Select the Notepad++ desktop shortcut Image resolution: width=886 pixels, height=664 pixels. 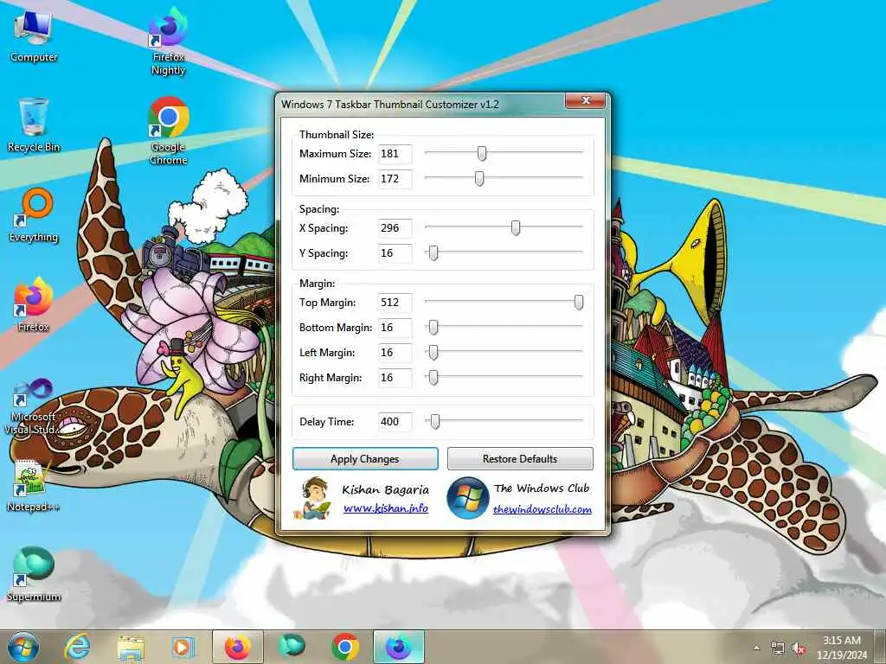tap(34, 486)
